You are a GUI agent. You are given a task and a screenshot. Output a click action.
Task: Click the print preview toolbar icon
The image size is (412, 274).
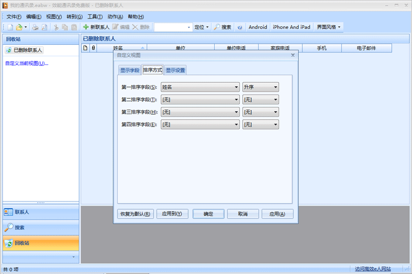(44, 27)
